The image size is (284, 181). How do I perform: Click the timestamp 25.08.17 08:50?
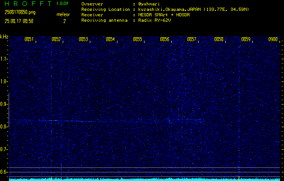[19, 21]
